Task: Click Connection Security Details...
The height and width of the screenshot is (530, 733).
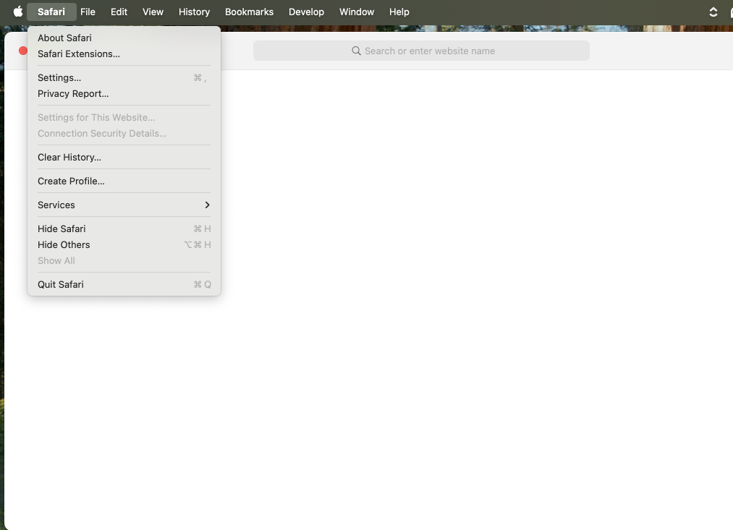Action: [x=124, y=133]
